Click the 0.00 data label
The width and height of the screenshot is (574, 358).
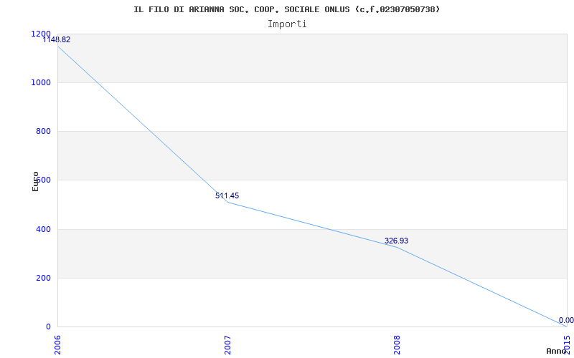[566, 320]
